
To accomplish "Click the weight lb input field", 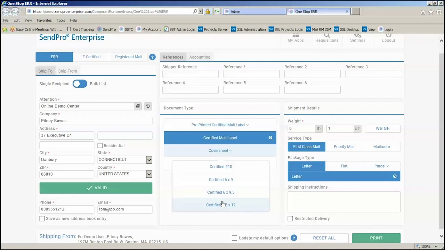I will click(x=301, y=128).
